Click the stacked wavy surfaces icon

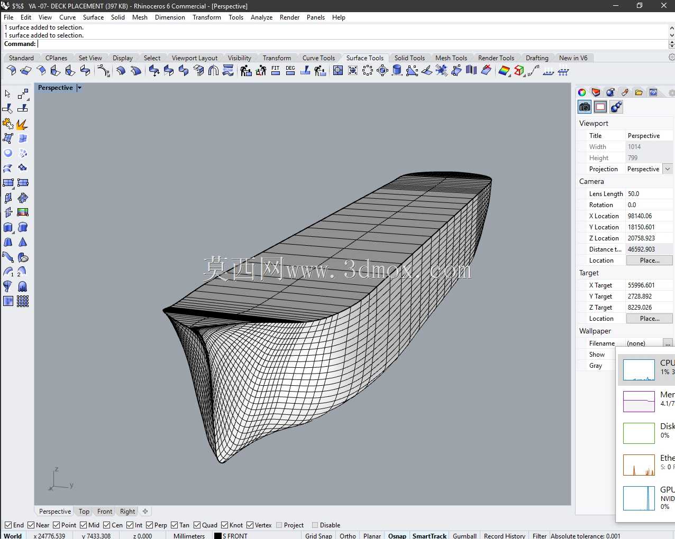(228, 70)
